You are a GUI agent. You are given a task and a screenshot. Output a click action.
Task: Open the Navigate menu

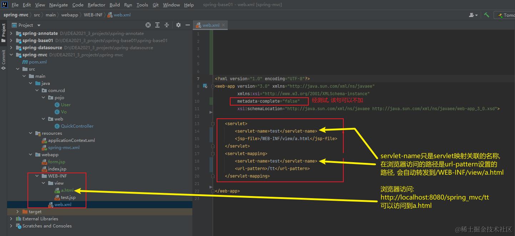(x=59, y=5)
